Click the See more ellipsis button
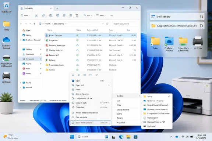The image size is (212, 141). pyautogui.click(x=112, y=15)
